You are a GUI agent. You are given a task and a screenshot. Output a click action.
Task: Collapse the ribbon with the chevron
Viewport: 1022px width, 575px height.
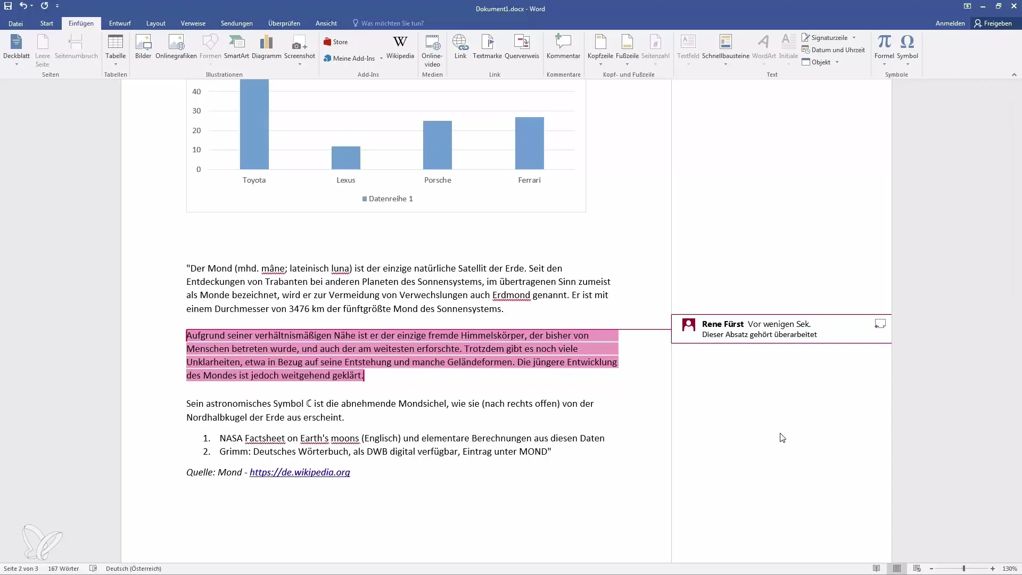point(1014,75)
